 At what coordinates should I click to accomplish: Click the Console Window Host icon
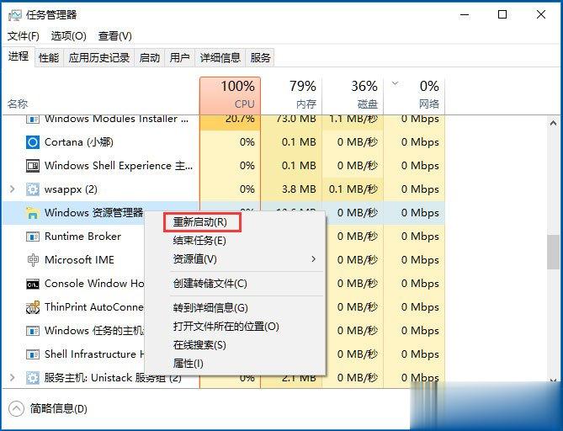[x=33, y=285]
